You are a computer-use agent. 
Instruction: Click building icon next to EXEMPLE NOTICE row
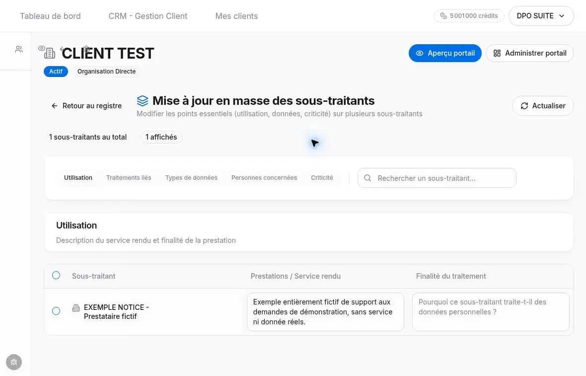(76, 308)
